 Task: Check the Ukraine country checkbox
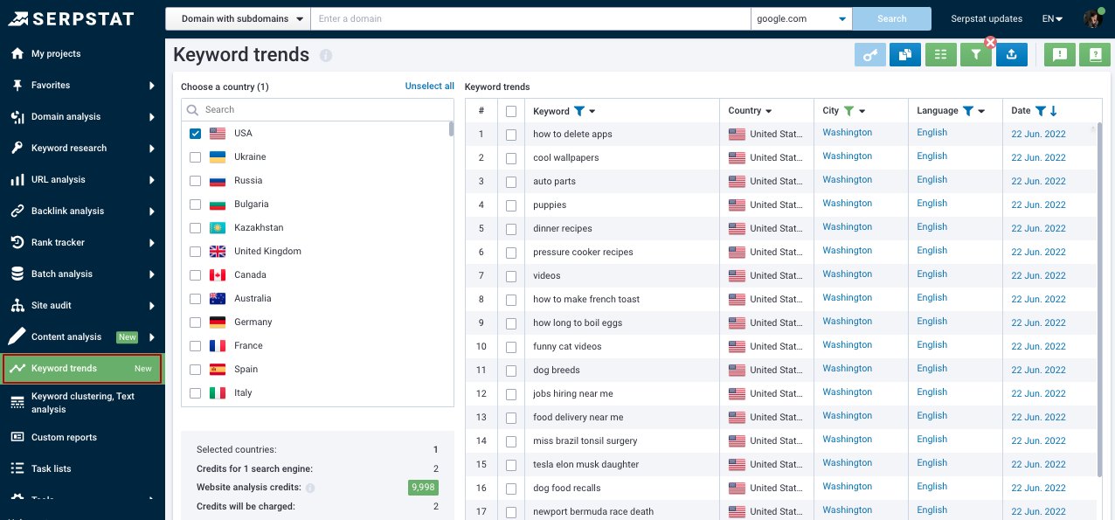point(196,157)
